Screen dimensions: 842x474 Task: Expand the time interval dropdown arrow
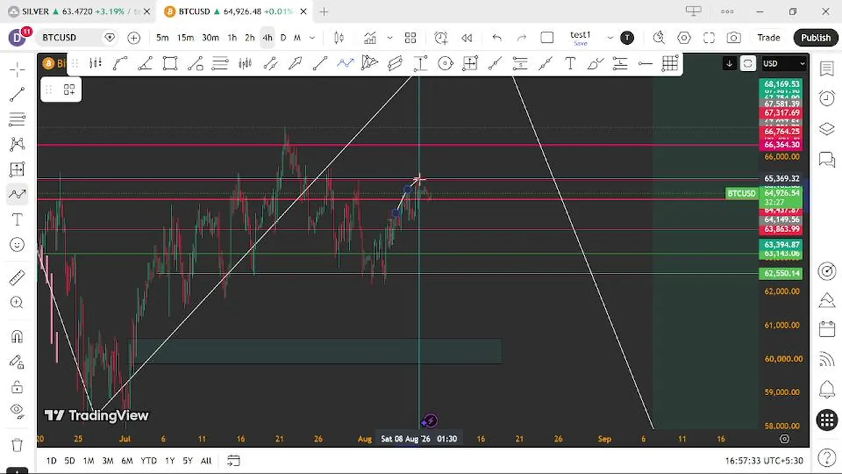[x=312, y=38]
